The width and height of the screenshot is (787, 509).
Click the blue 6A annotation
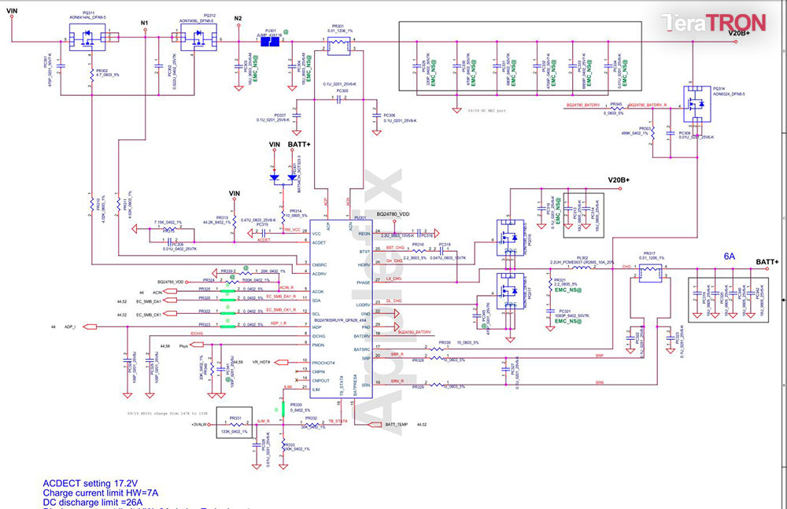coord(730,256)
